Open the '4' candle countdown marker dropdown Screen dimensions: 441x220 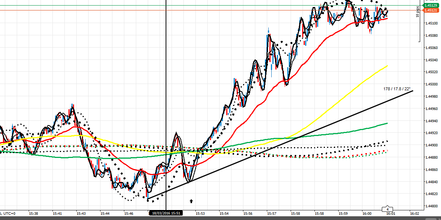(x=388, y=209)
